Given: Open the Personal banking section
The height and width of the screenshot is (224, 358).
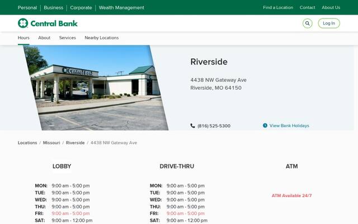Looking at the screenshot, I should tap(27, 7).
